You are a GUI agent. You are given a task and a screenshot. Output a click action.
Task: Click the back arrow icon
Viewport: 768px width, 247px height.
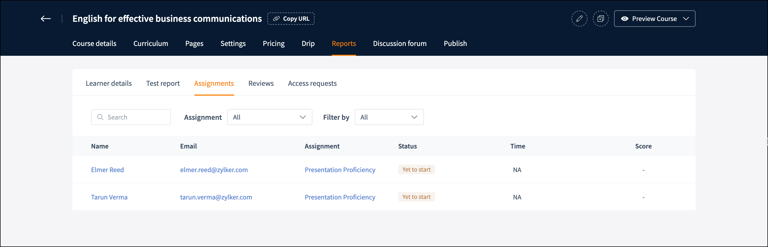pos(46,19)
